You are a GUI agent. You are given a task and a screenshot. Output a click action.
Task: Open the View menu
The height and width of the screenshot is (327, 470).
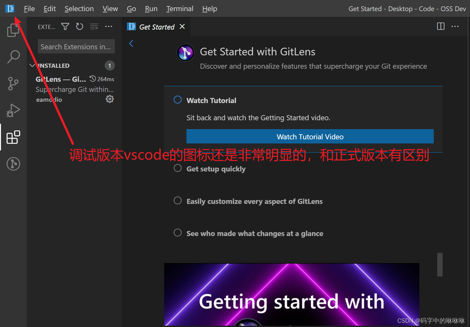coord(110,9)
